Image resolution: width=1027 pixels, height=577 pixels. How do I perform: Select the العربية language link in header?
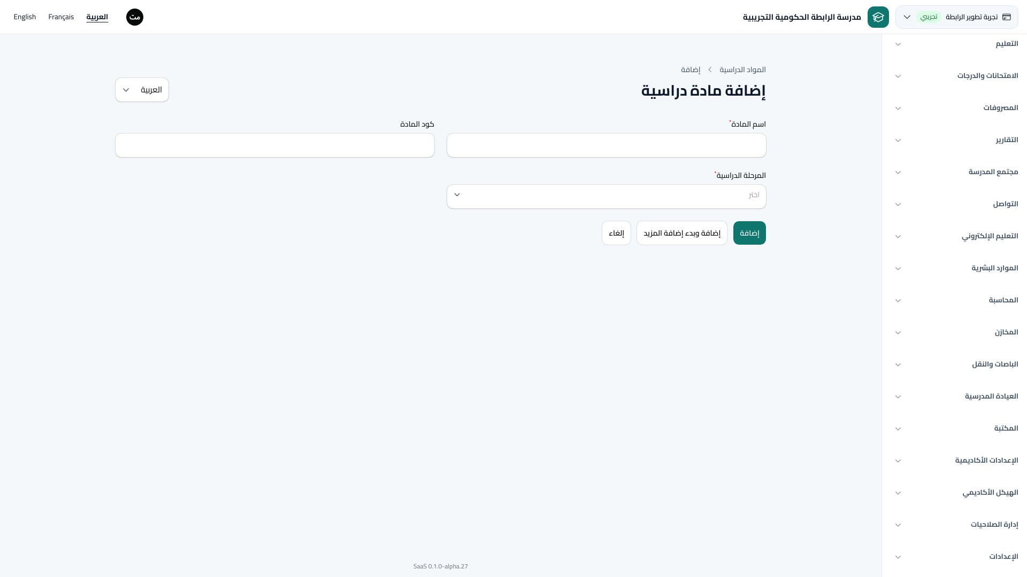[x=97, y=17]
